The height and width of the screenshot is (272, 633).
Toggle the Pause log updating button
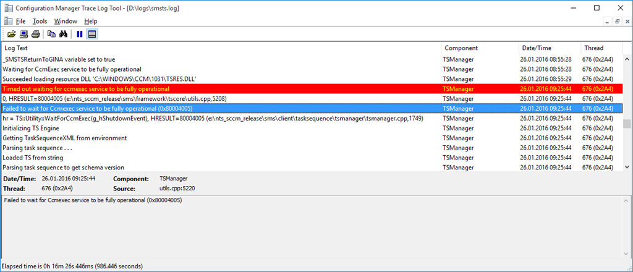80,34
